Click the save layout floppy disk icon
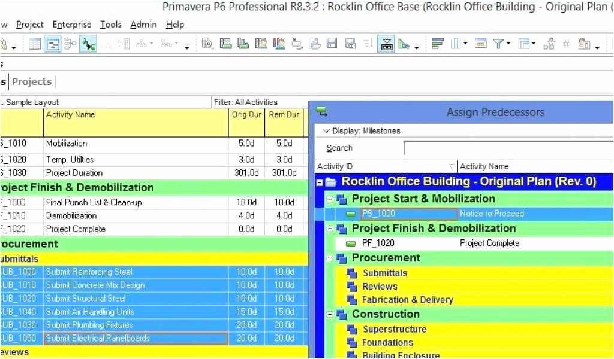 click(x=332, y=44)
